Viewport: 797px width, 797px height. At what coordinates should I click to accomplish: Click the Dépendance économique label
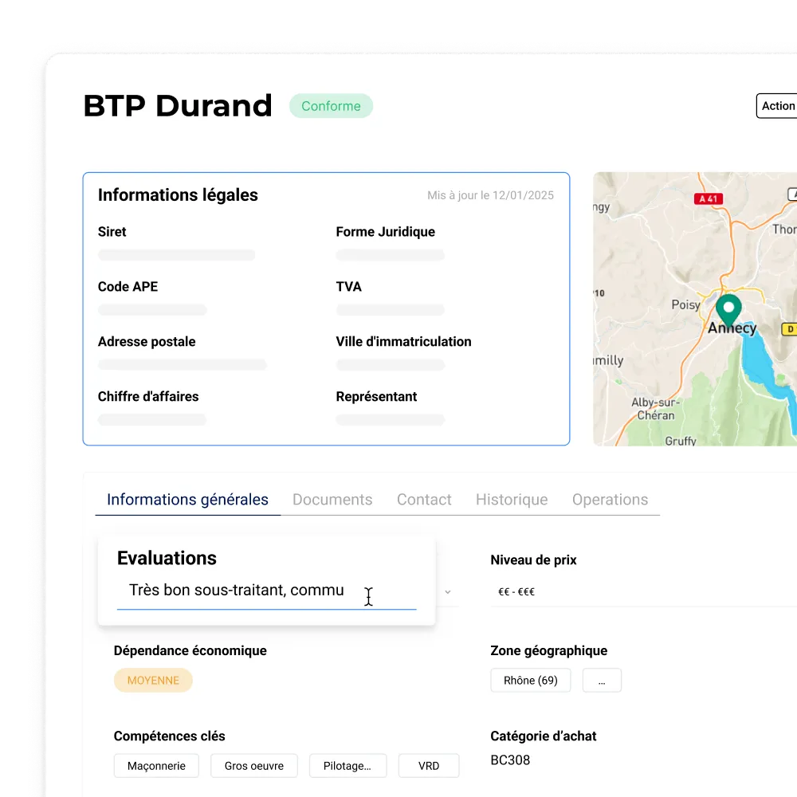[190, 650]
